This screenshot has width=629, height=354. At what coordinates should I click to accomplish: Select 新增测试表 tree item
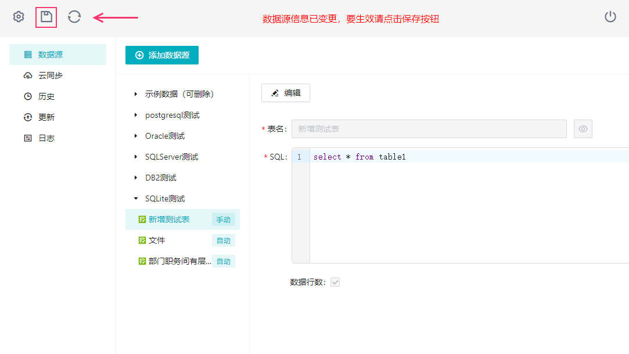point(182,219)
